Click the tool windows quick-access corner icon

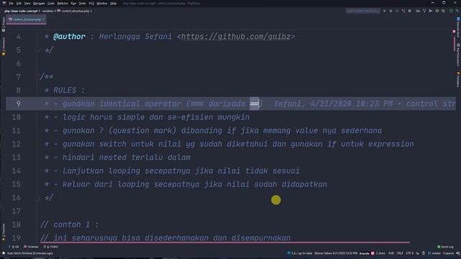tap(4, 253)
